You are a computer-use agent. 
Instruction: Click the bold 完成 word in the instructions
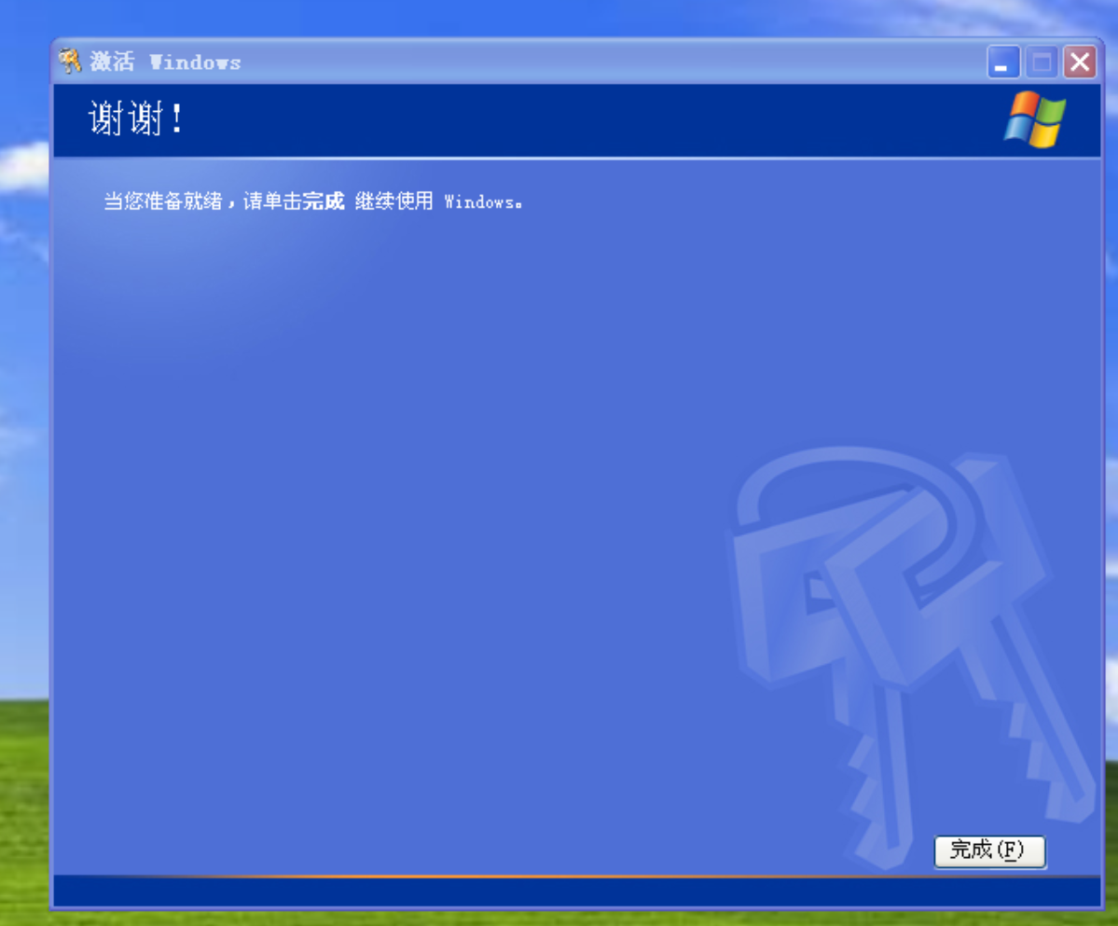coord(324,201)
